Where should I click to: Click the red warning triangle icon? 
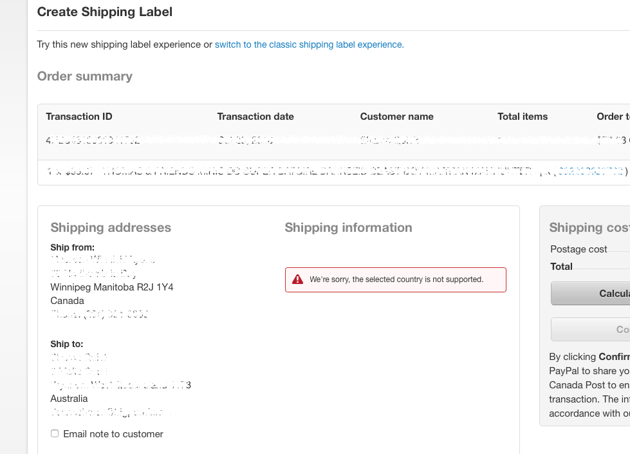(x=297, y=279)
